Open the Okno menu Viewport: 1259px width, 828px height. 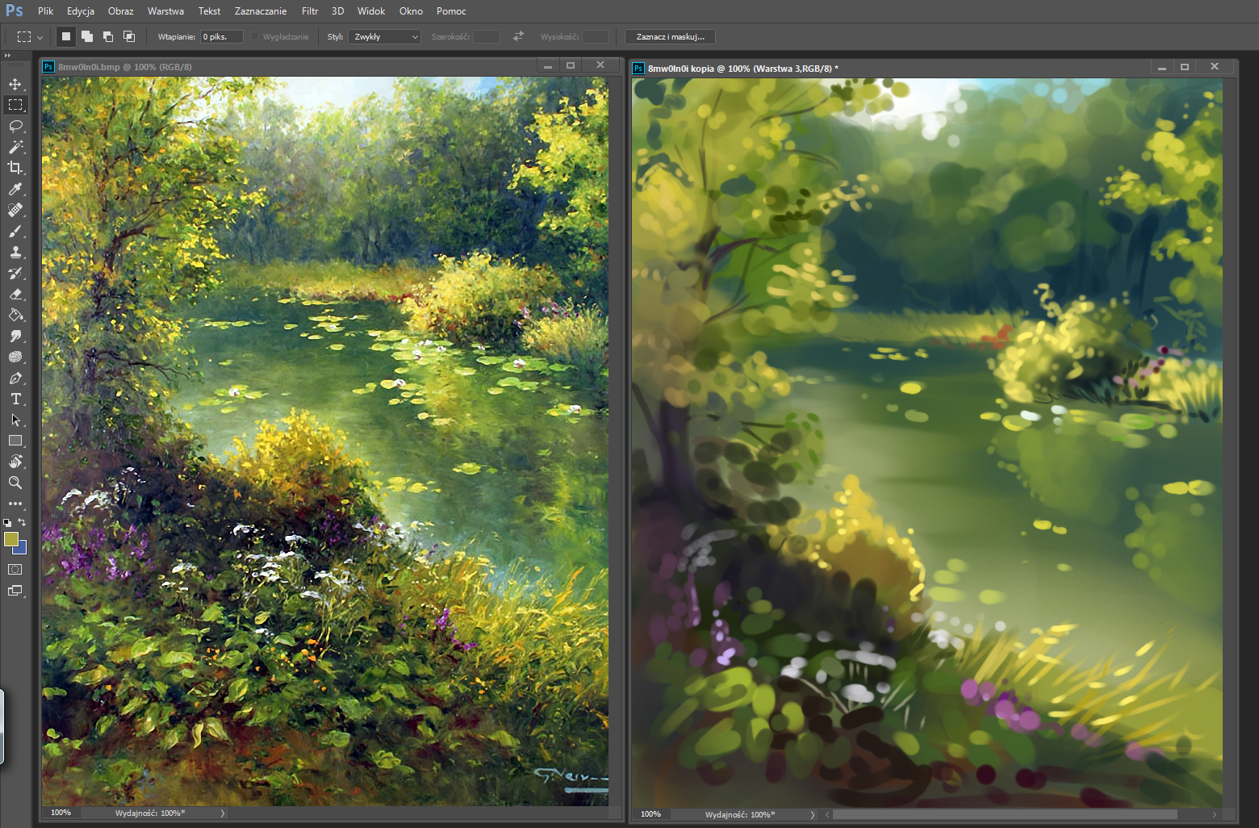411,11
